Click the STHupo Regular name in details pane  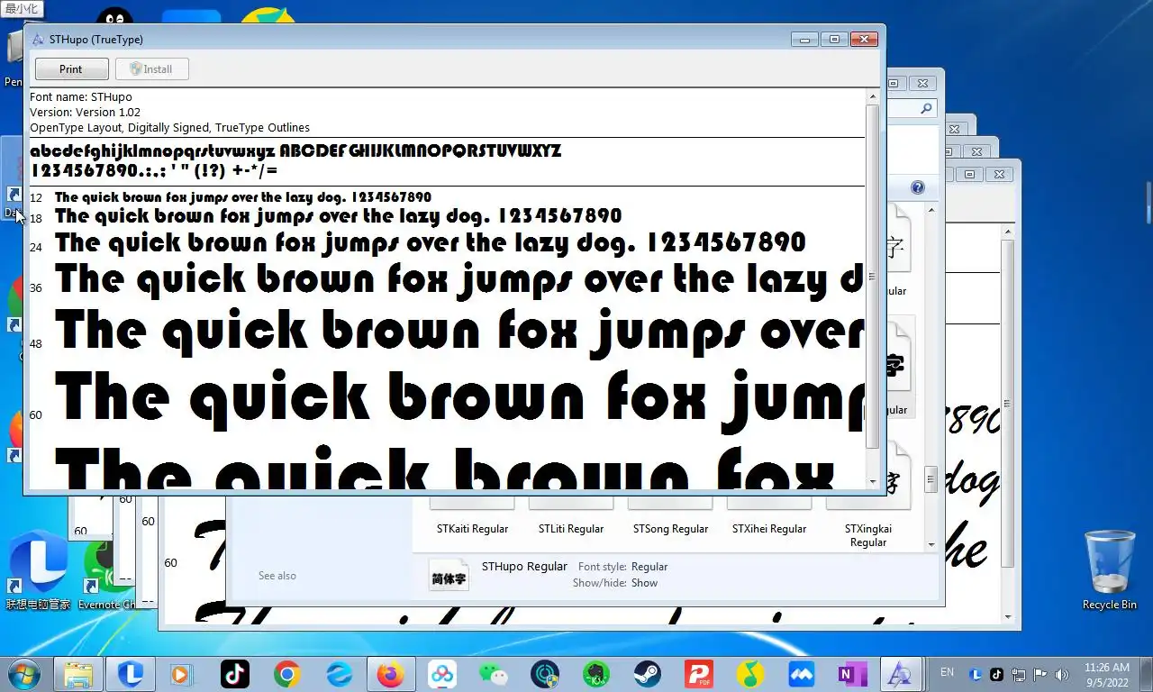(524, 567)
